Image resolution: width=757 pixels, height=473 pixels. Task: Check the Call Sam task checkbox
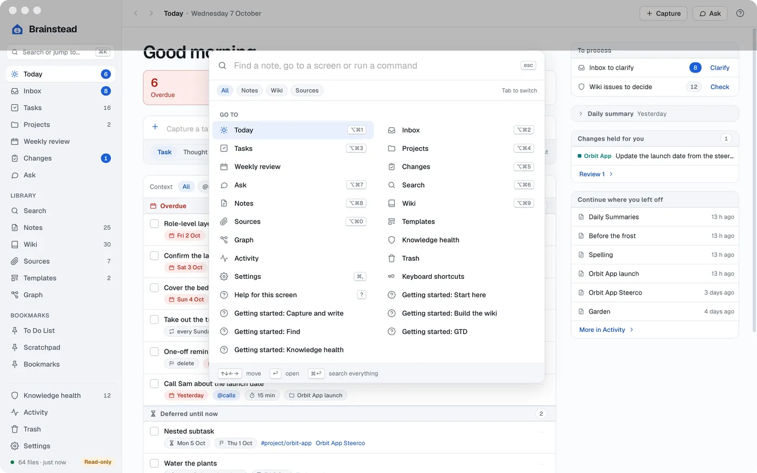[x=154, y=384]
